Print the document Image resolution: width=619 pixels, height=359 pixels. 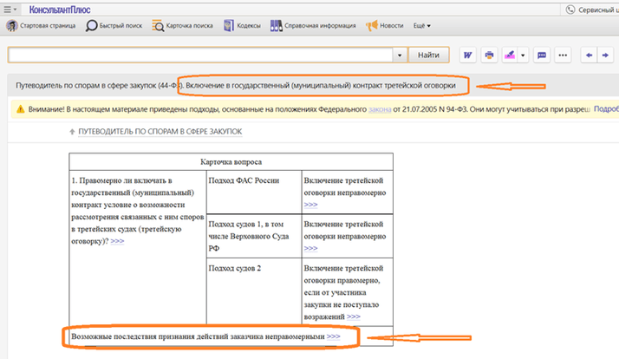click(x=489, y=55)
